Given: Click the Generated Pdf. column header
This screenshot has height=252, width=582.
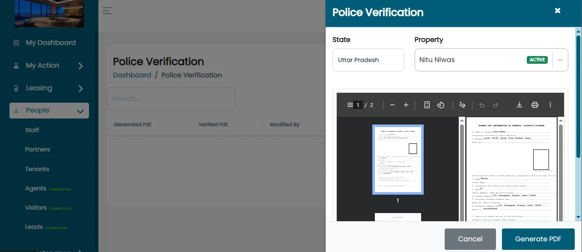Looking at the screenshot, I should tap(133, 125).
